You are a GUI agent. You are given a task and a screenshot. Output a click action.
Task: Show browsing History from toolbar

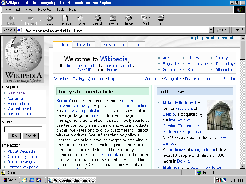tap(129, 20)
